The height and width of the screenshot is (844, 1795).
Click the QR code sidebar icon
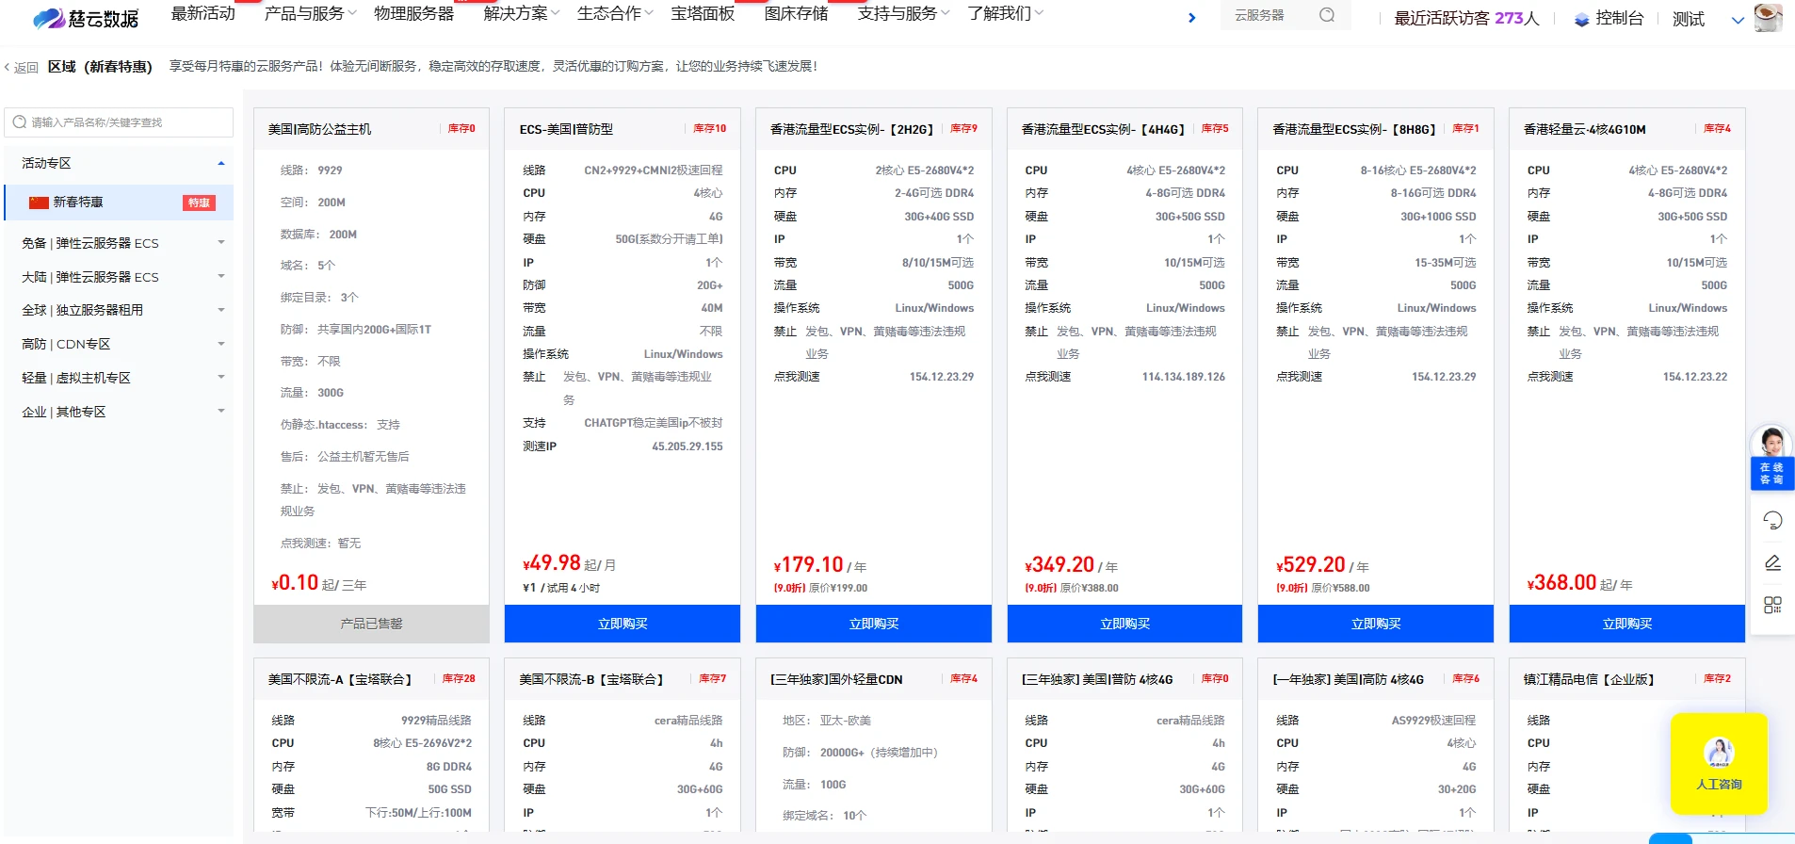[x=1772, y=605]
